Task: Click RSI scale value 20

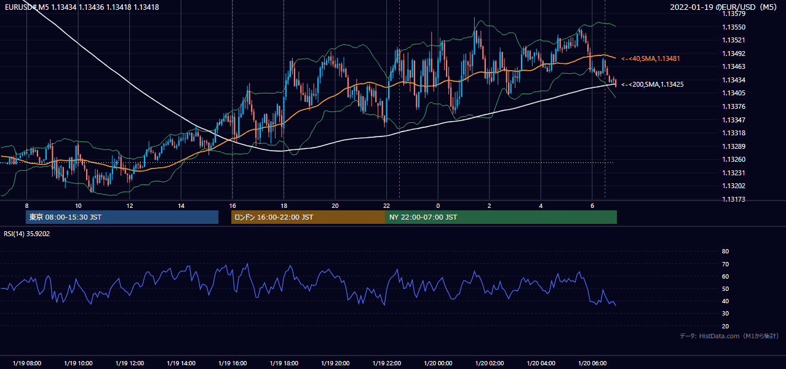Action: point(725,326)
